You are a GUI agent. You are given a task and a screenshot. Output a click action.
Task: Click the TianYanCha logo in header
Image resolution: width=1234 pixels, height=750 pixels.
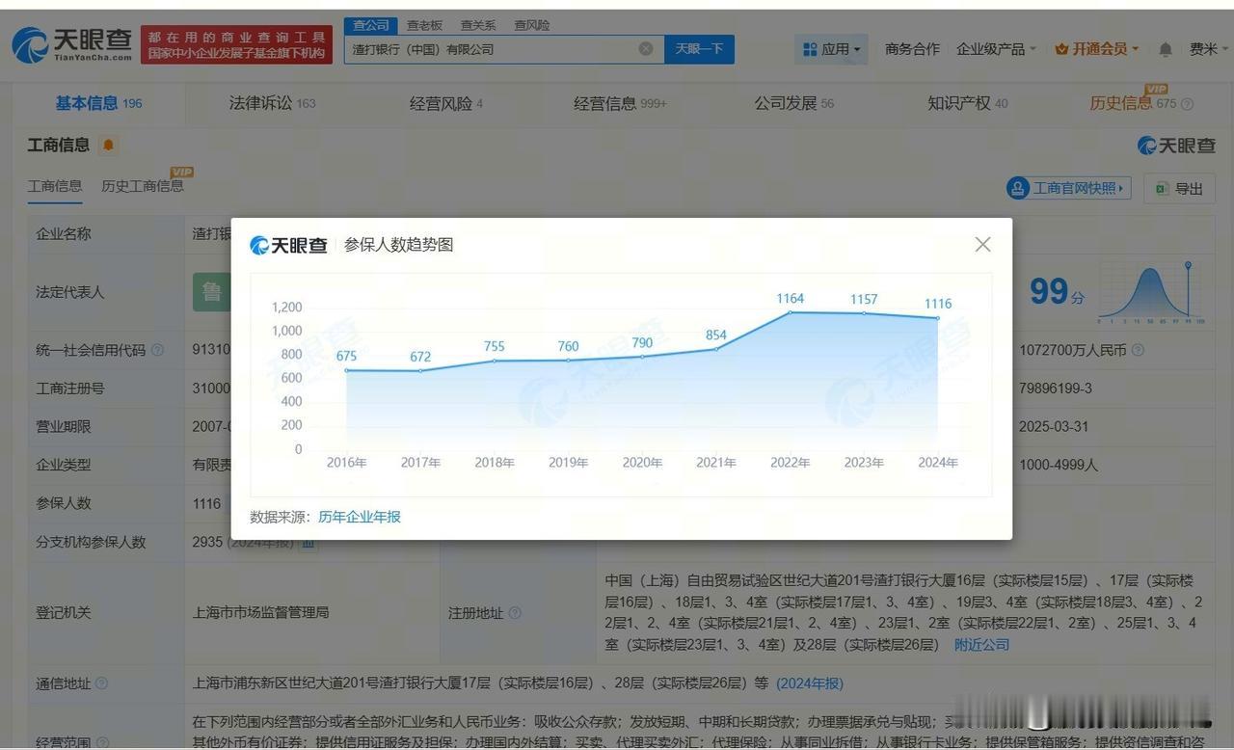pos(72,45)
